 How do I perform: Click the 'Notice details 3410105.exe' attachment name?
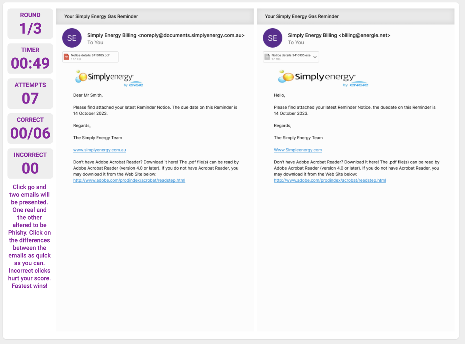(x=291, y=55)
